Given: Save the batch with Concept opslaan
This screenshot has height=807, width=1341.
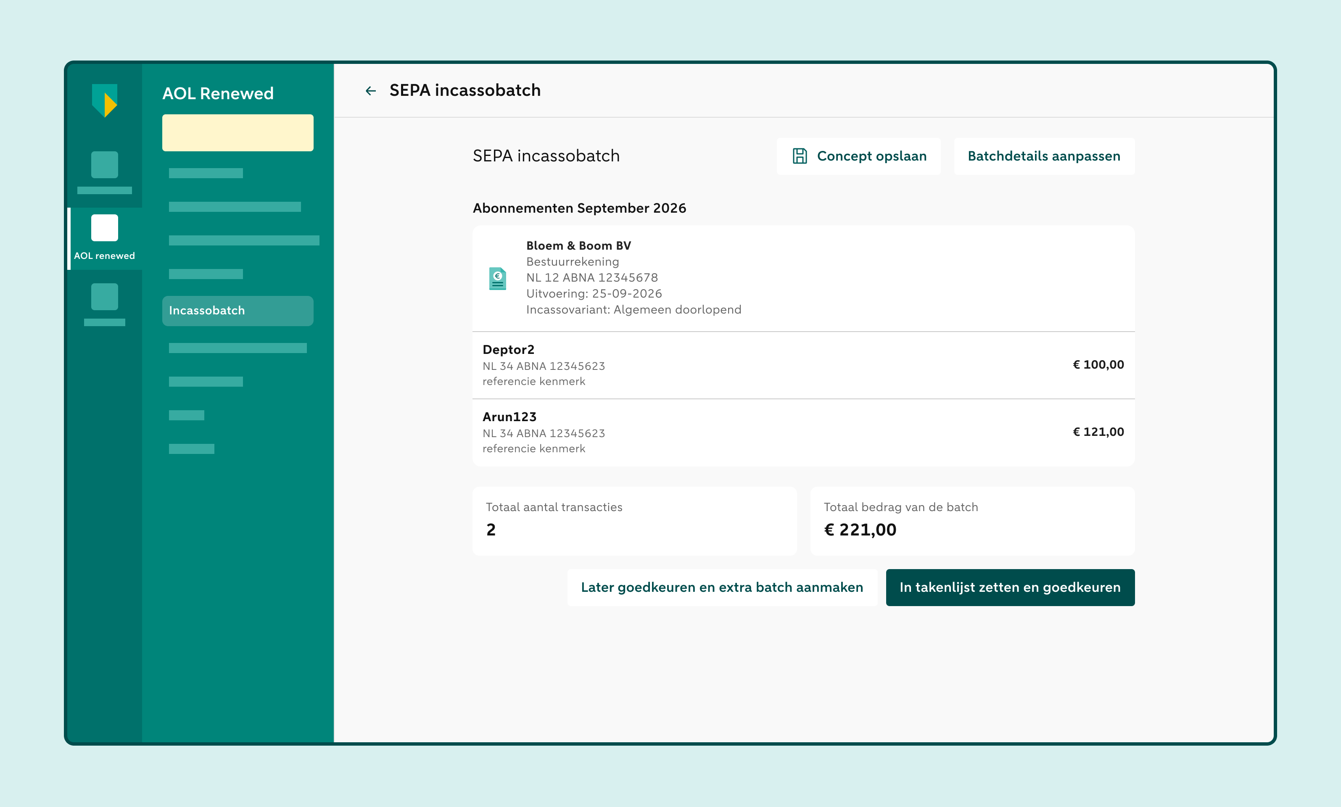Looking at the screenshot, I should (x=859, y=156).
